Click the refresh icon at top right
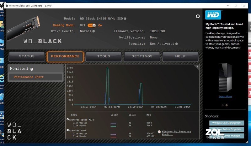Viewport: 251px width, 146px height. (198, 16)
